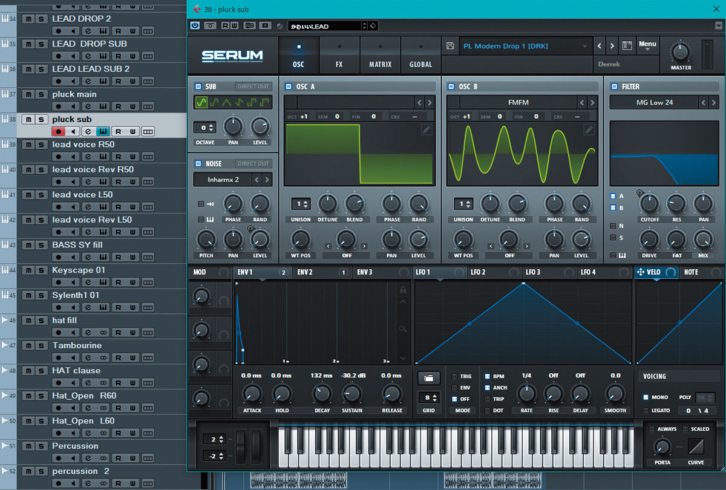Open the Serum preset browser icon
Screen dimensions: 726x490
tap(627, 45)
